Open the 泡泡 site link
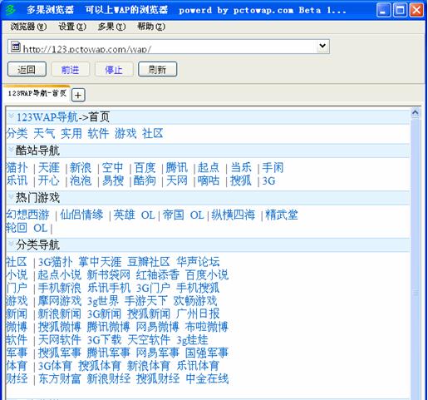Screen dimensions: 428x400 pos(81,180)
